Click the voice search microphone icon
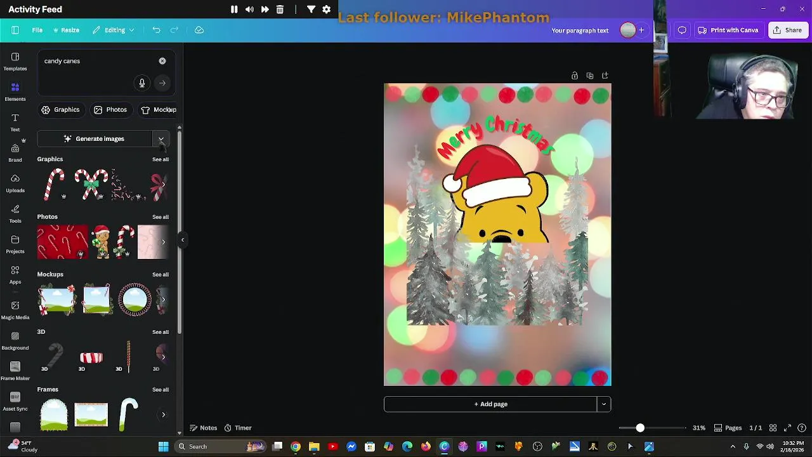812x457 pixels. pos(142,83)
